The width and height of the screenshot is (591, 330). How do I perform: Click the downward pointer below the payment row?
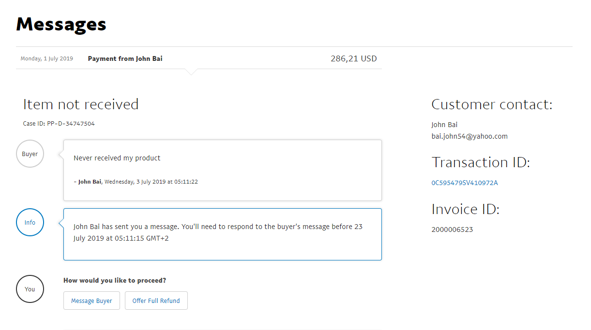[191, 72]
